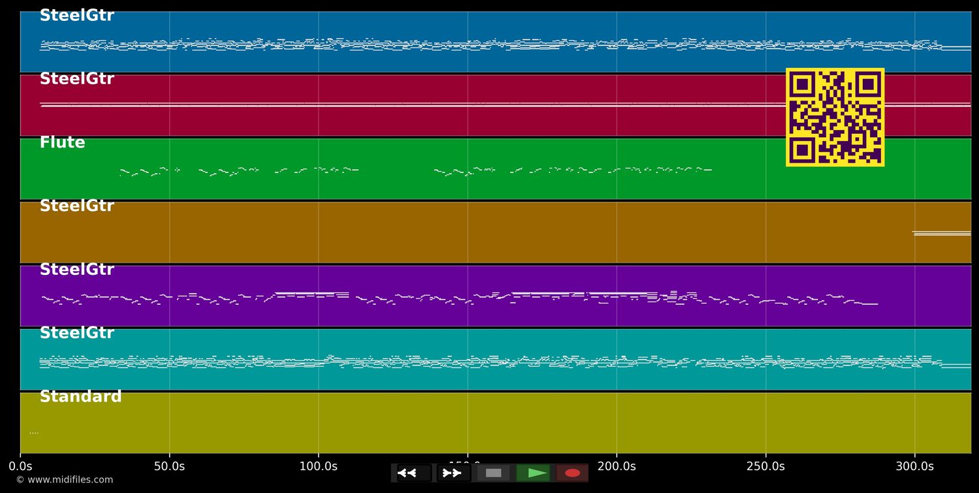Screen dimensions: 979x493
Task: Click the yellow QR code image
Action: tap(835, 117)
